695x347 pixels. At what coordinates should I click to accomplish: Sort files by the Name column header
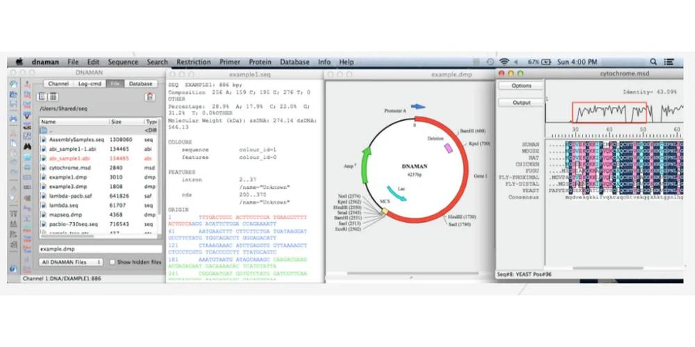coord(73,121)
